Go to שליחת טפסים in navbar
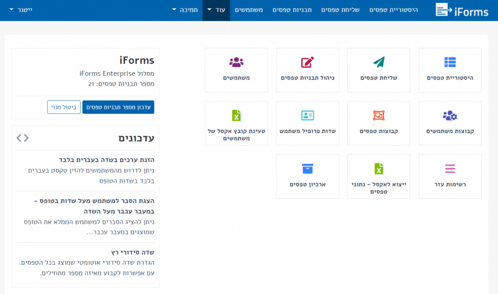This screenshot has width=498, height=294. coord(340,10)
